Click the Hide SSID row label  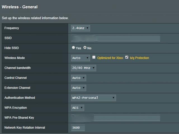coord(12,48)
